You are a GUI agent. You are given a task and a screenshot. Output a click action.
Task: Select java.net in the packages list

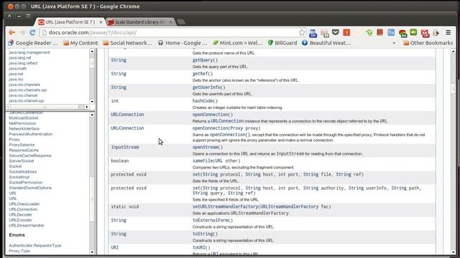coord(16,74)
